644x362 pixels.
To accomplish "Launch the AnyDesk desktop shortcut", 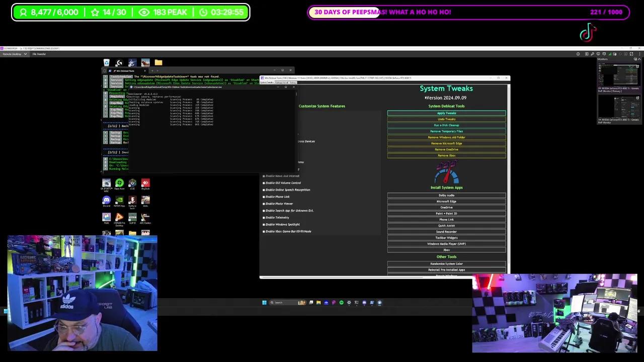I will point(145,184).
